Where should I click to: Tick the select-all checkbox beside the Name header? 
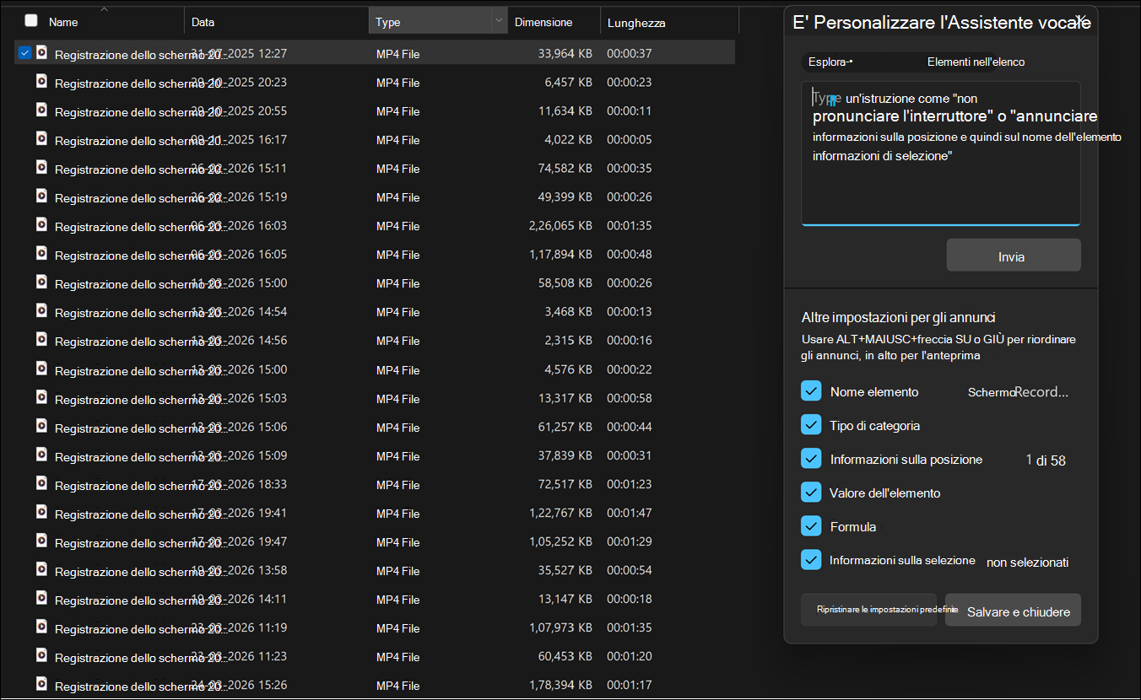pos(31,20)
